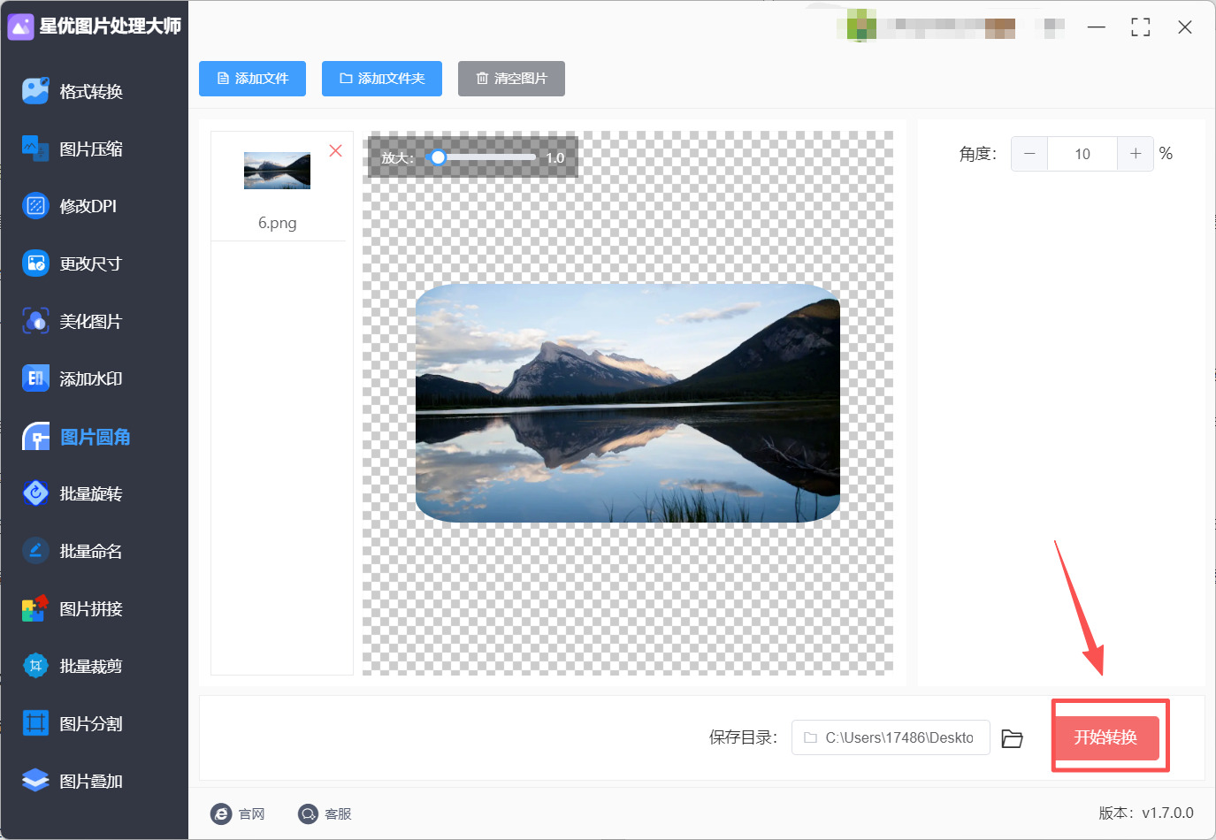Click the 修改DPI sidebar icon
Viewport: 1216px width, 840px height.
tap(35, 206)
